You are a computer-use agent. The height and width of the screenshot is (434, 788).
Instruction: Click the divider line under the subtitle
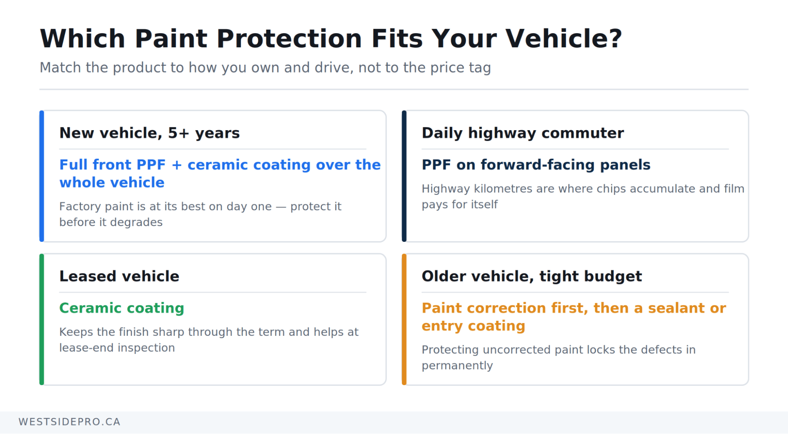point(394,89)
